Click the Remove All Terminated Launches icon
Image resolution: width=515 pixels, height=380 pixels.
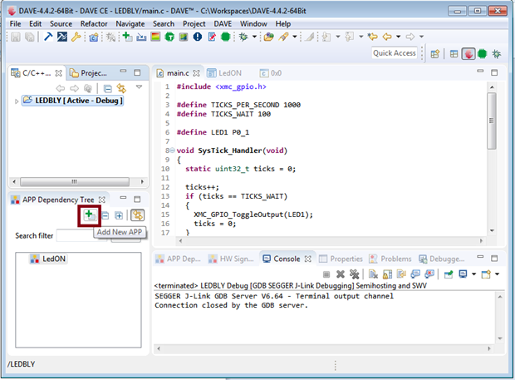pyautogui.click(x=355, y=274)
